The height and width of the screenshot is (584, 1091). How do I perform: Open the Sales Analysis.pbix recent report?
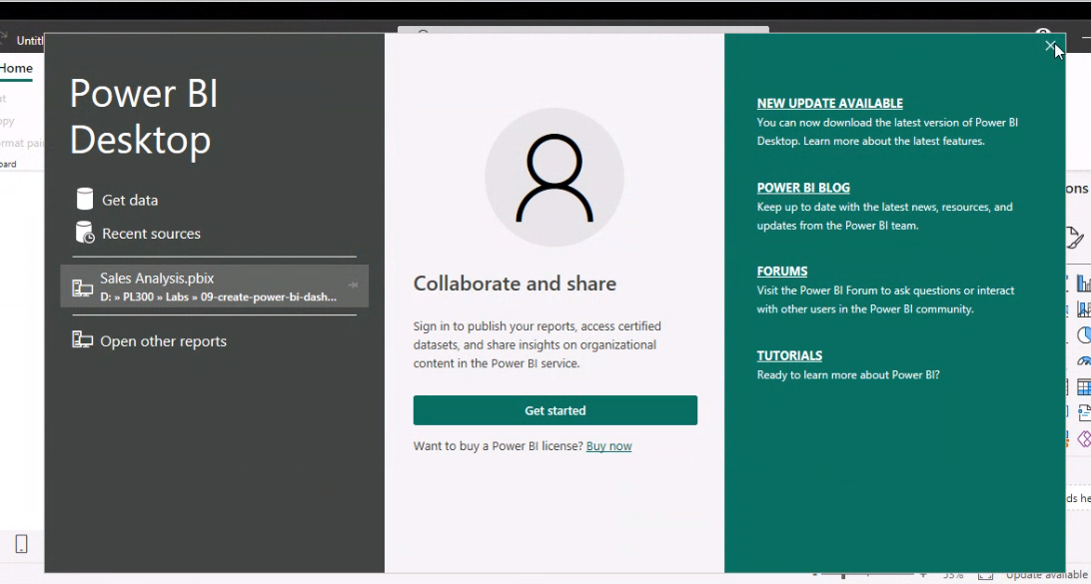pyautogui.click(x=214, y=286)
